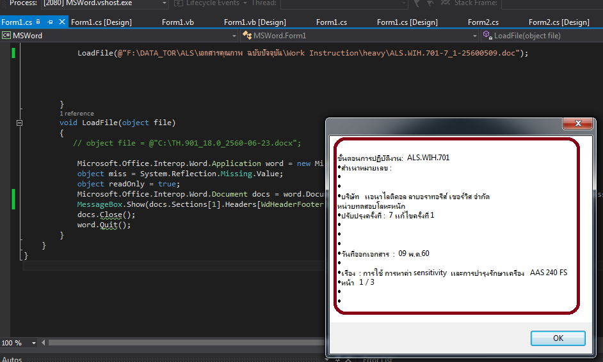Image resolution: width=603 pixels, height=362 pixels.
Task: Click the horizontal scrollbar left arrow
Action: pos(43,342)
